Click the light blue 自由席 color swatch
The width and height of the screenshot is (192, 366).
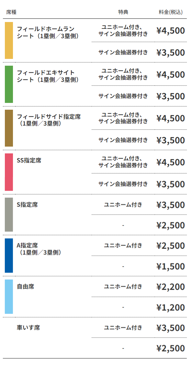tap(9, 297)
